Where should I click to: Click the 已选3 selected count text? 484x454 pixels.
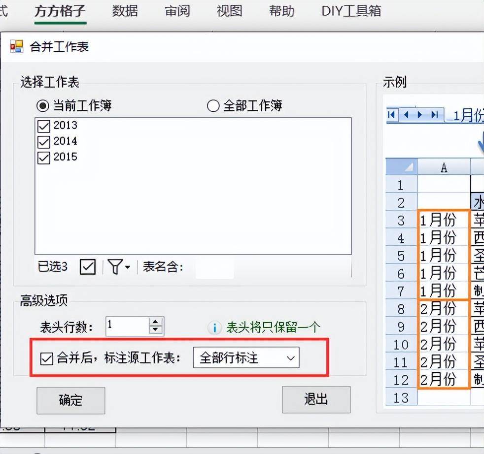52,266
